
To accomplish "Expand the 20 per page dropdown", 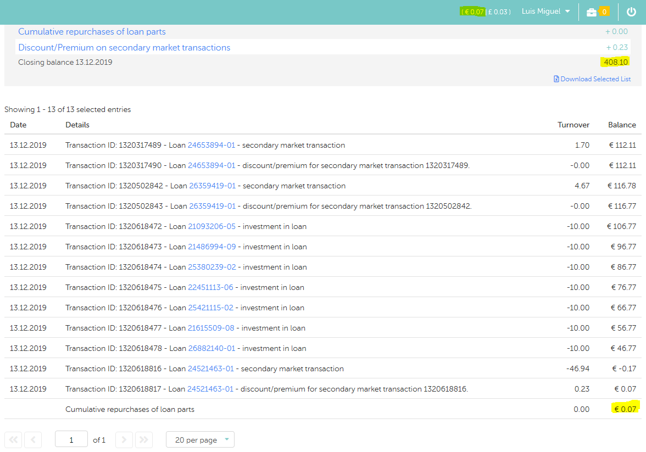I will tap(200, 440).
